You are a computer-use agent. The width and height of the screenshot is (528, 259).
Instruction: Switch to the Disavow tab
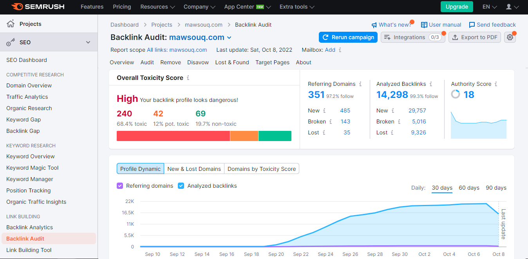pos(198,62)
